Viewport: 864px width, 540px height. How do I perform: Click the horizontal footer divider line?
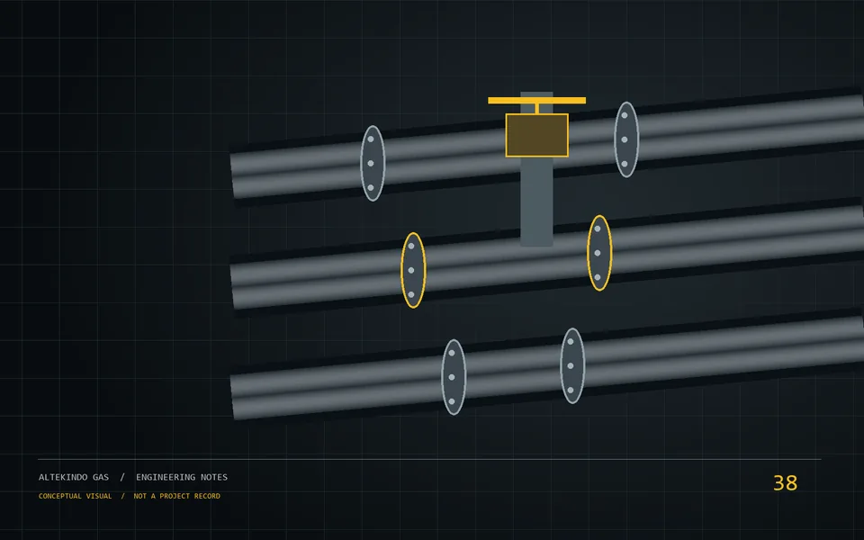tap(429, 459)
